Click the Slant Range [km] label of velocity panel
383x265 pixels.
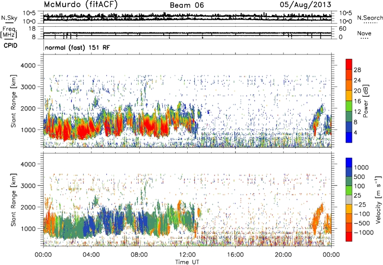point(14,199)
